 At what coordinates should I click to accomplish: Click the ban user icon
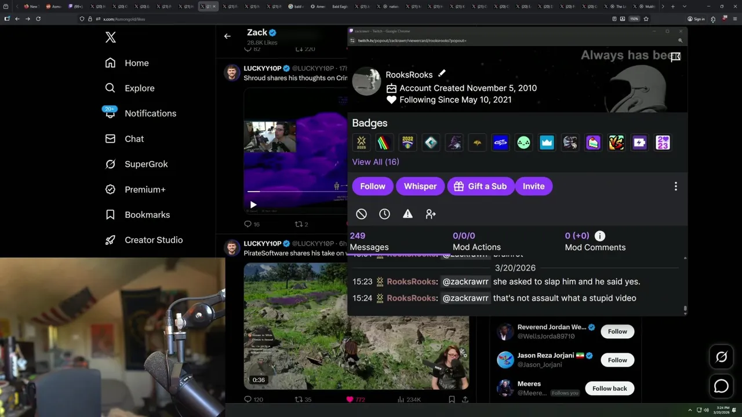[x=361, y=214]
